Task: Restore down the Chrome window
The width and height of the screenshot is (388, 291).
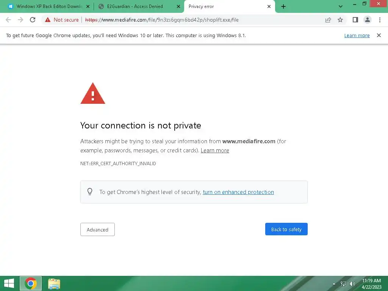Action: point(364,4)
